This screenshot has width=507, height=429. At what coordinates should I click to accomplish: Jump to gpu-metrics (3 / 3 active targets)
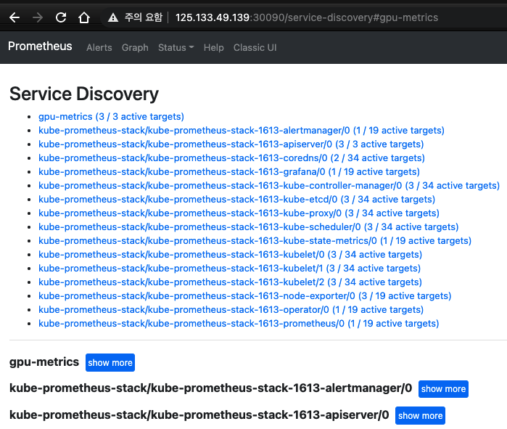pyautogui.click(x=111, y=116)
